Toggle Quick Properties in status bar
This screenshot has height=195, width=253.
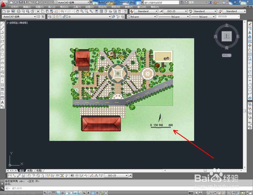97,193
